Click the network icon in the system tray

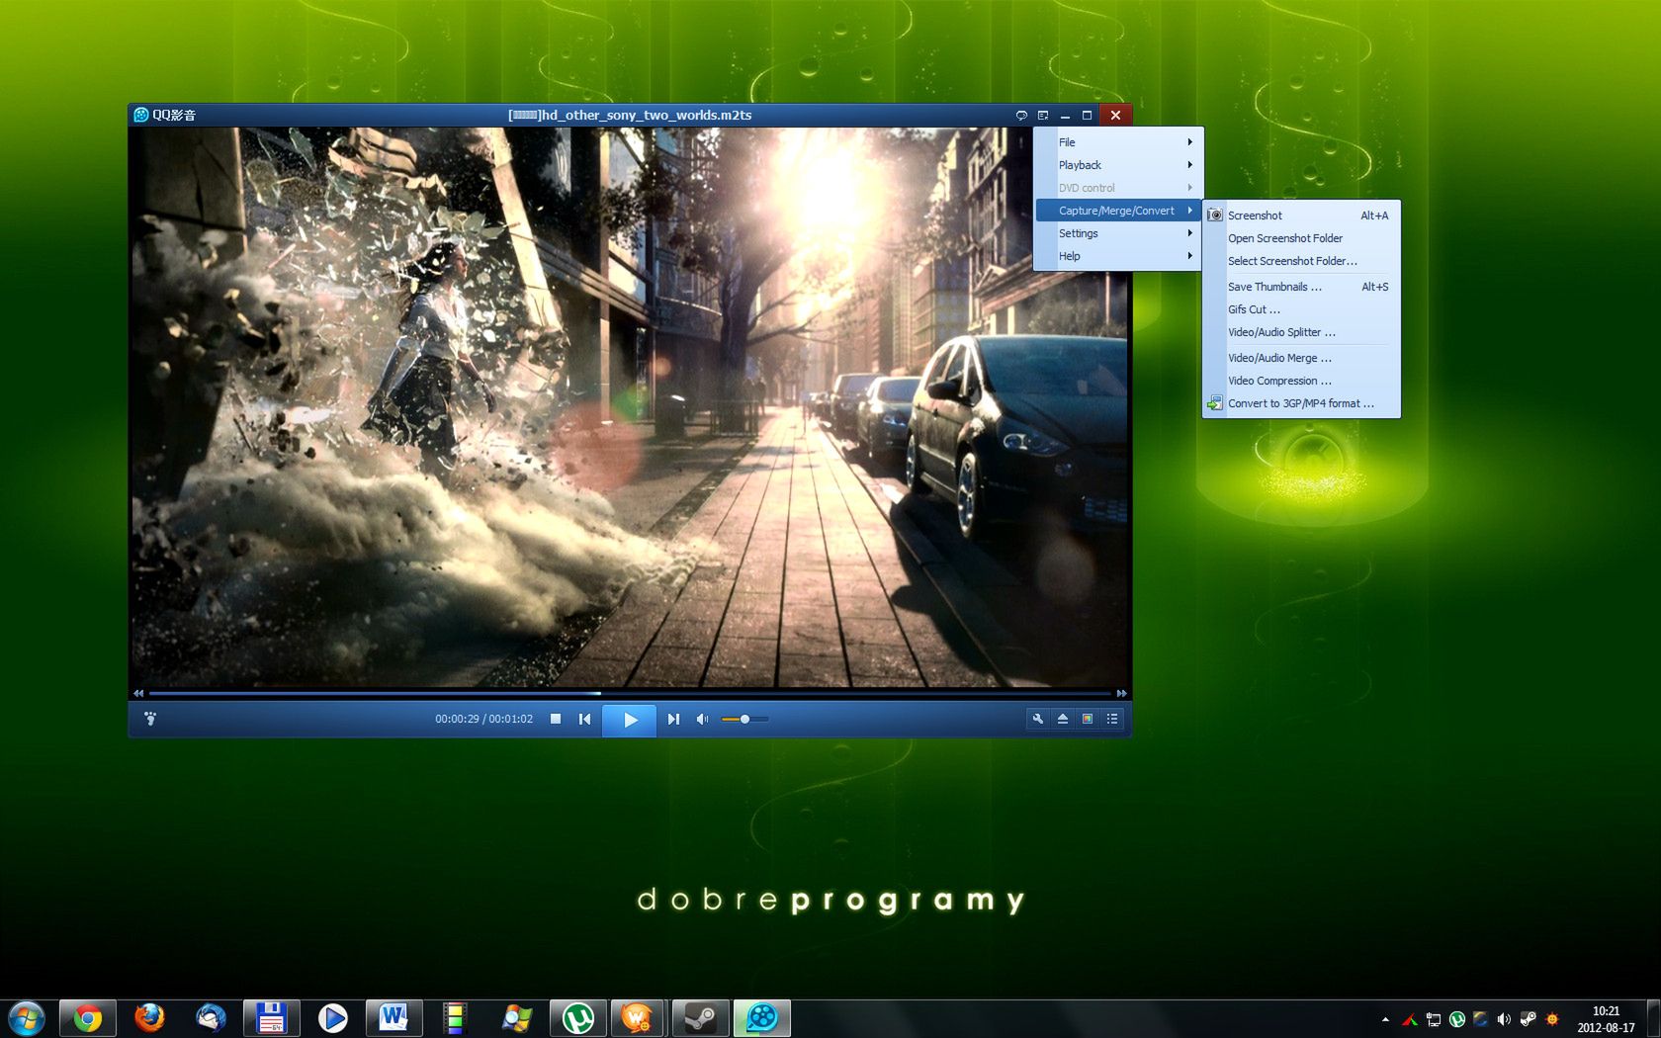(x=1433, y=1019)
